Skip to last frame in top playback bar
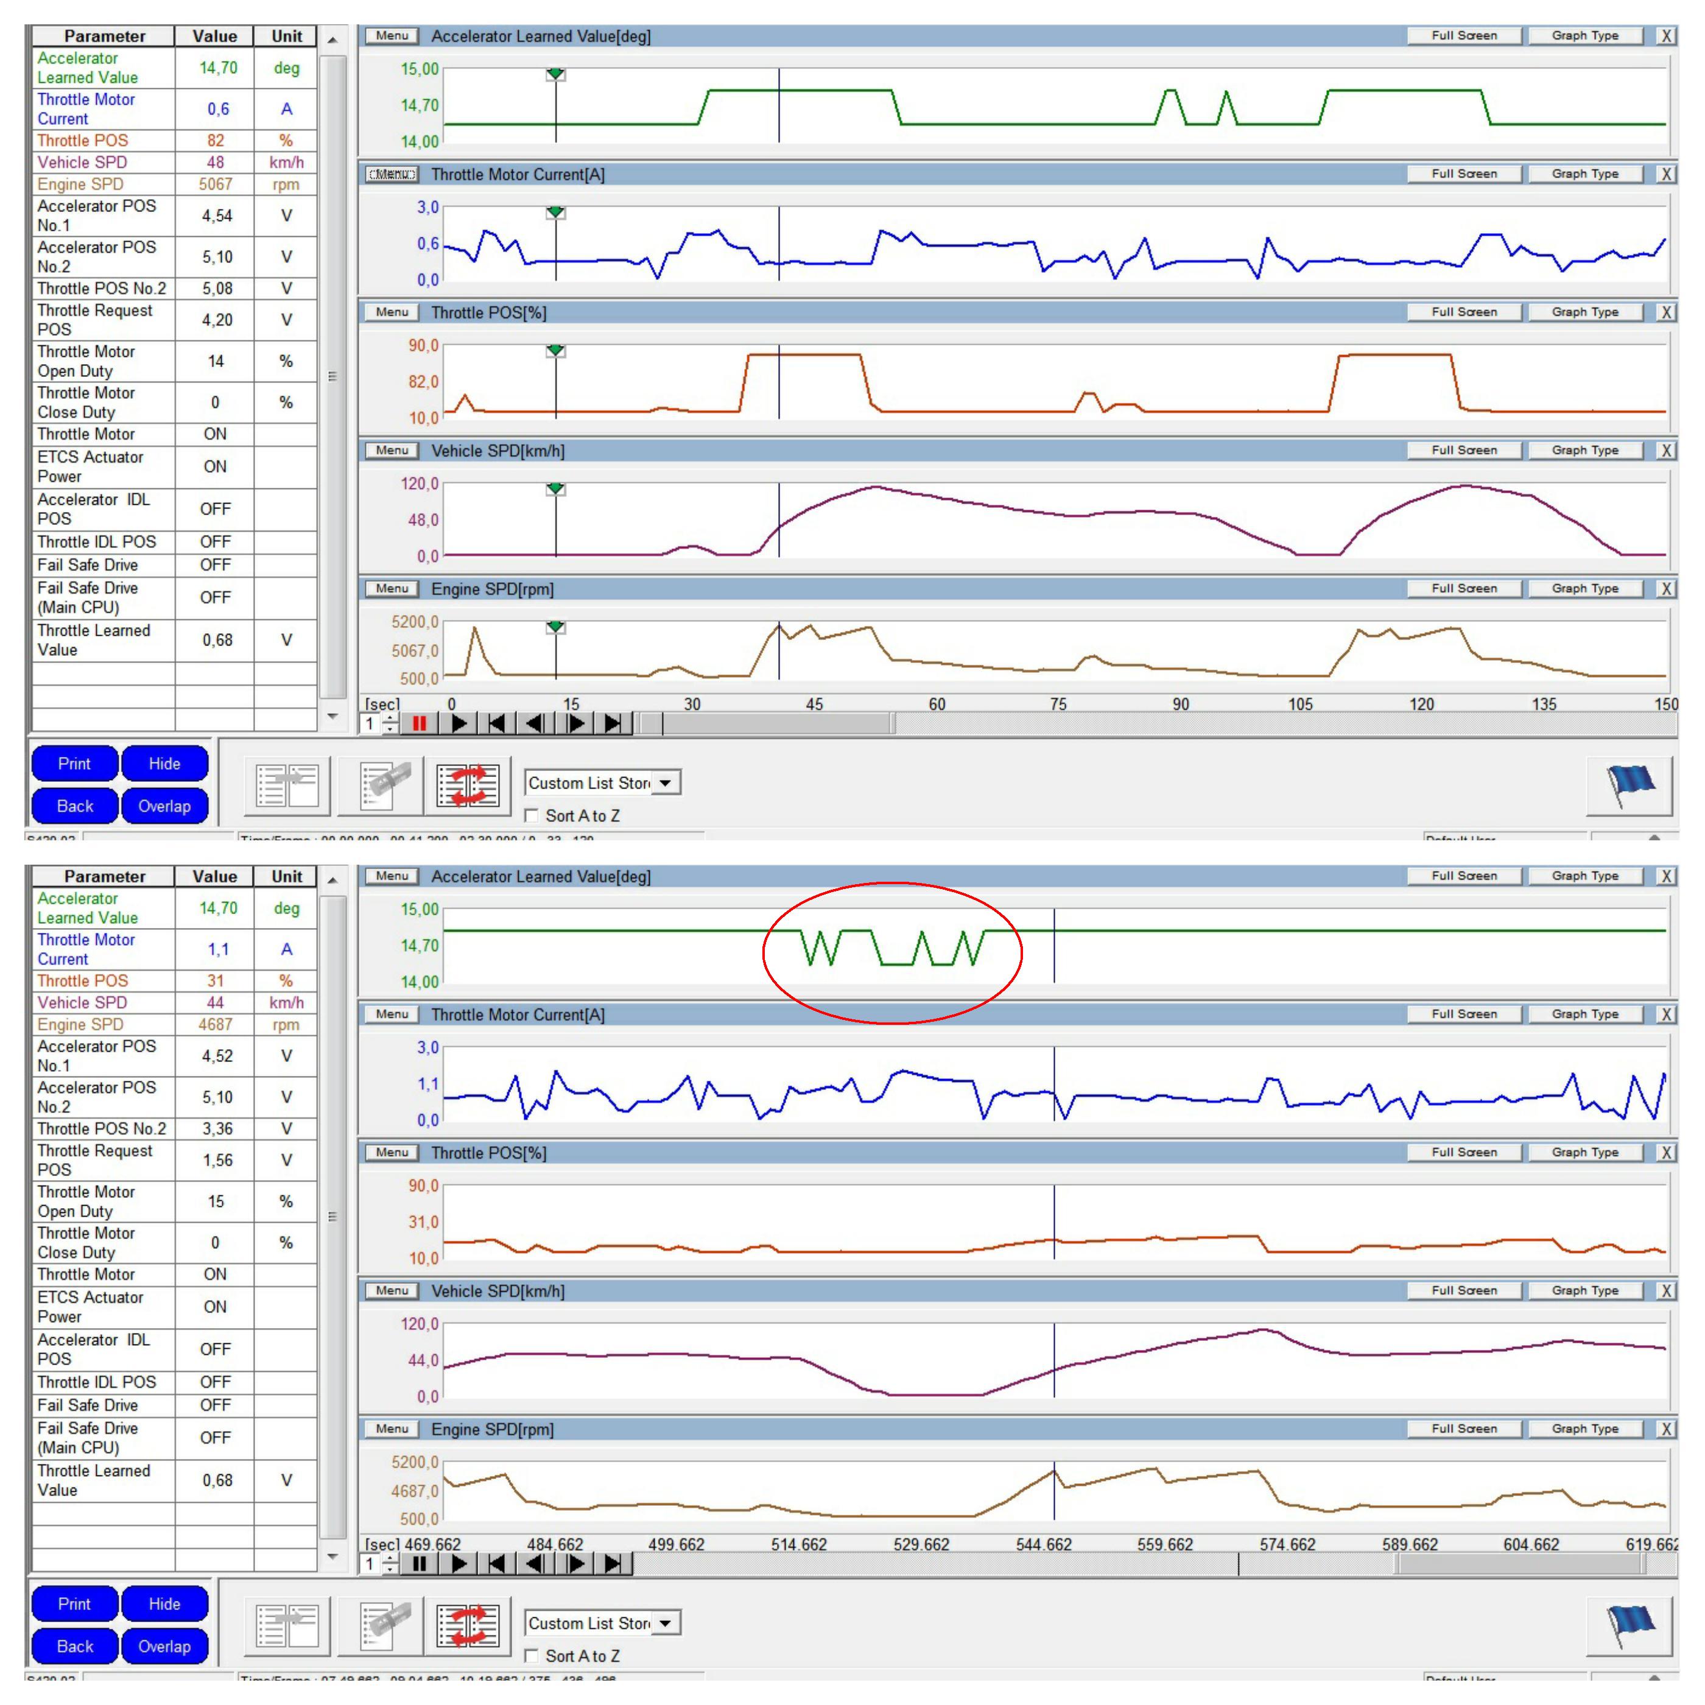 tap(613, 723)
